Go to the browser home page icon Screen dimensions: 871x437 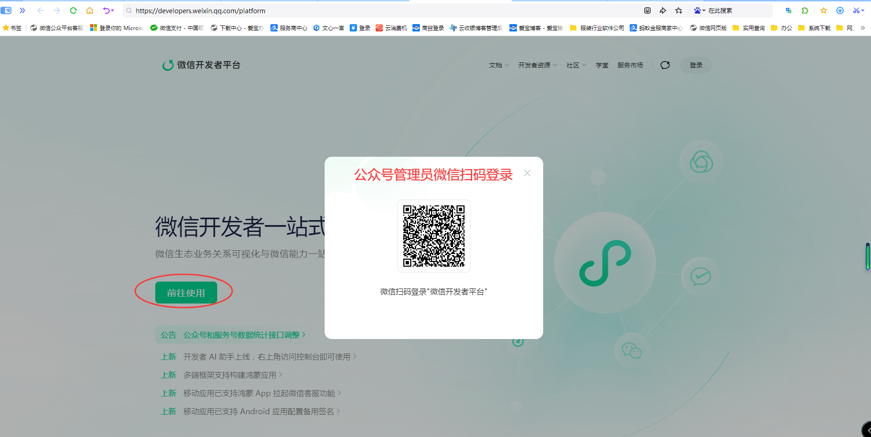(90, 10)
